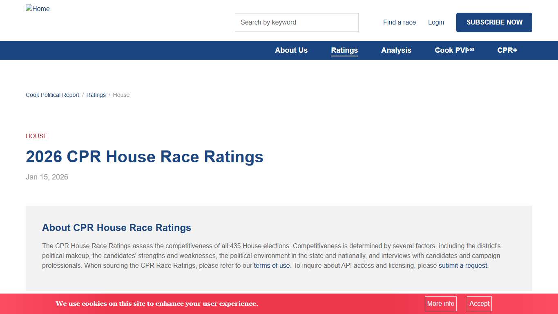Click the submit a request link
Image resolution: width=558 pixels, height=314 pixels.
[462, 265]
